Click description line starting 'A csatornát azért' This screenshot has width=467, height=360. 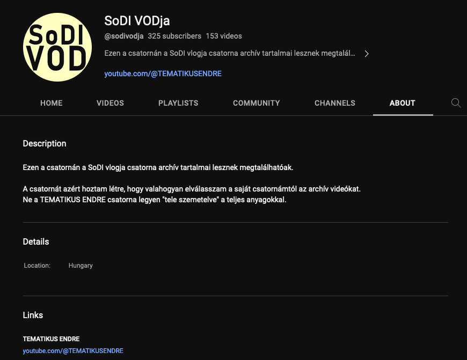click(x=192, y=189)
